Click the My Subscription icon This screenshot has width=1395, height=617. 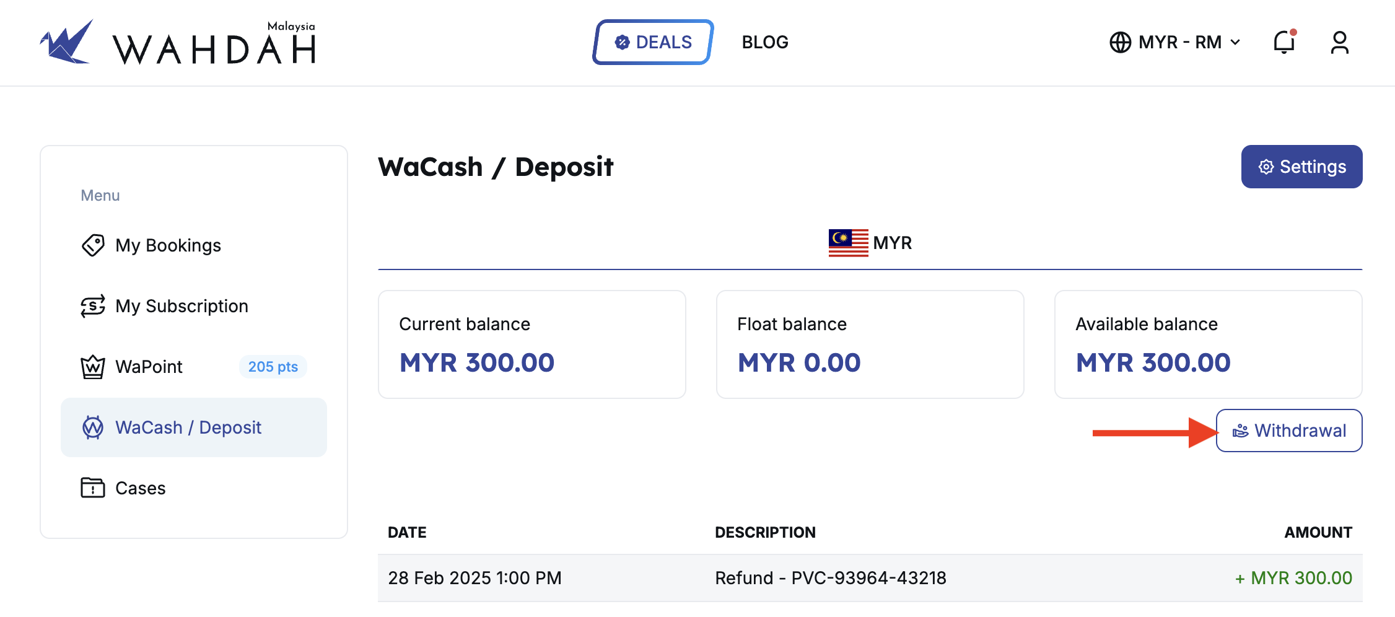pos(93,306)
